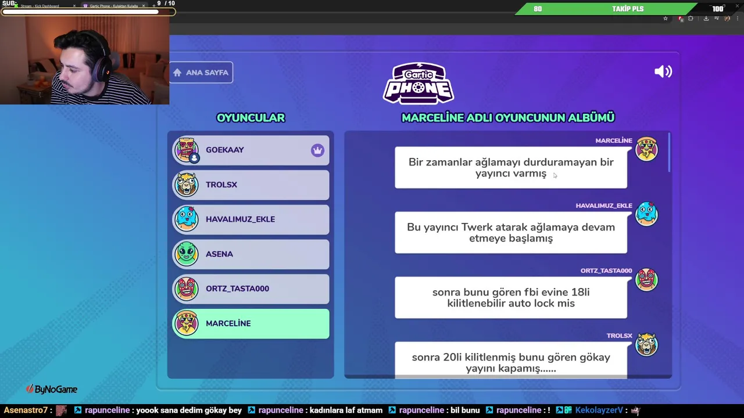Click MARCELINE's pizza avatar in players list

click(187, 323)
